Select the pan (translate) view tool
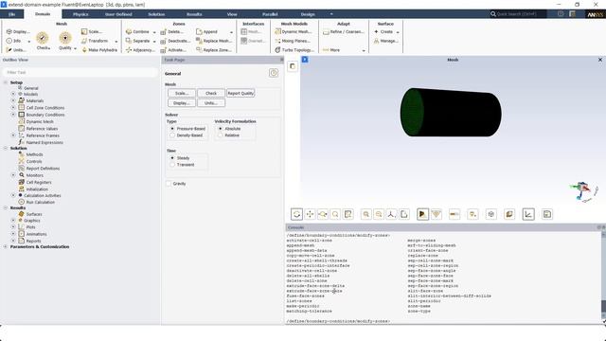 click(x=310, y=214)
